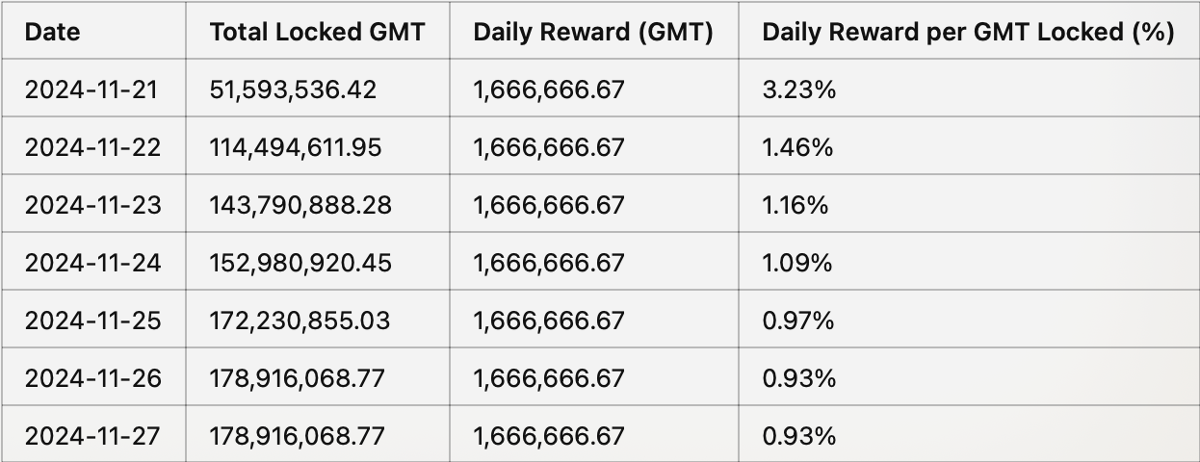The image size is (1200, 462).
Task: Click the 51,593,536.42 locked value
Action: click(293, 90)
